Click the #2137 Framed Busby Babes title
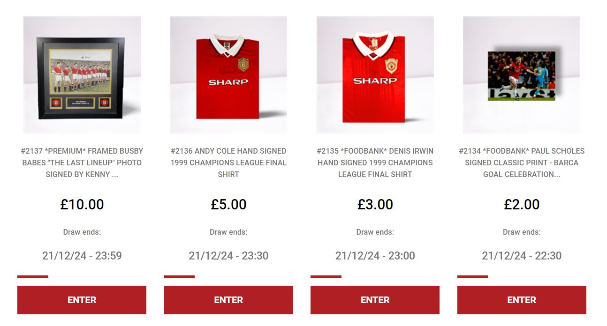The width and height of the screenshot is (607, 326). (x=82, y=163)
